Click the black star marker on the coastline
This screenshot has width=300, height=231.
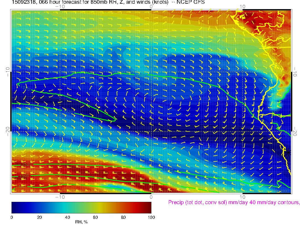pos(288,152)
